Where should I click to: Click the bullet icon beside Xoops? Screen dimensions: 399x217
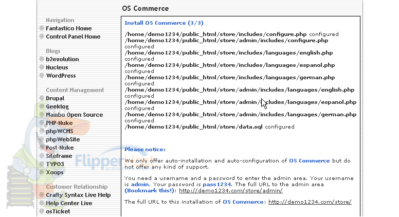click(42, 172)
